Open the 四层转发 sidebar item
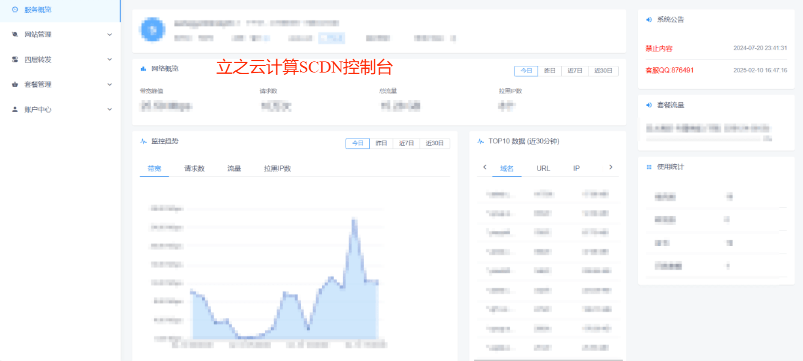The image size is (803, 361). [60, 59]
